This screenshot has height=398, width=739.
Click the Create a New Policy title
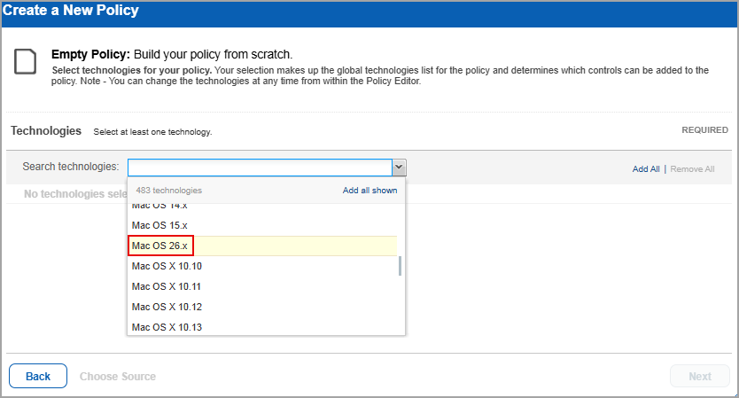pyautogui.click(x=70, y=11)
